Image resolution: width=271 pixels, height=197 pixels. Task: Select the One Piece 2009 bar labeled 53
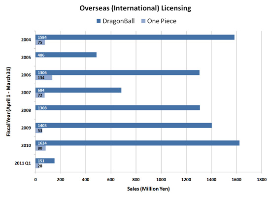[x=39, y=131]
